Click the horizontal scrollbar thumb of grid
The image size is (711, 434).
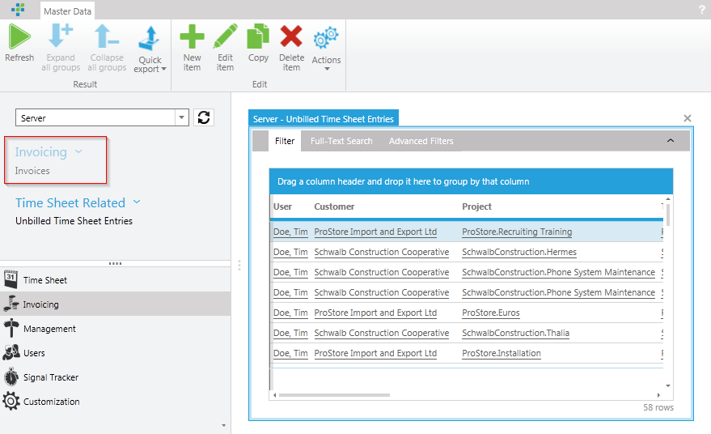pyautogui.click(x=334, y=395)
